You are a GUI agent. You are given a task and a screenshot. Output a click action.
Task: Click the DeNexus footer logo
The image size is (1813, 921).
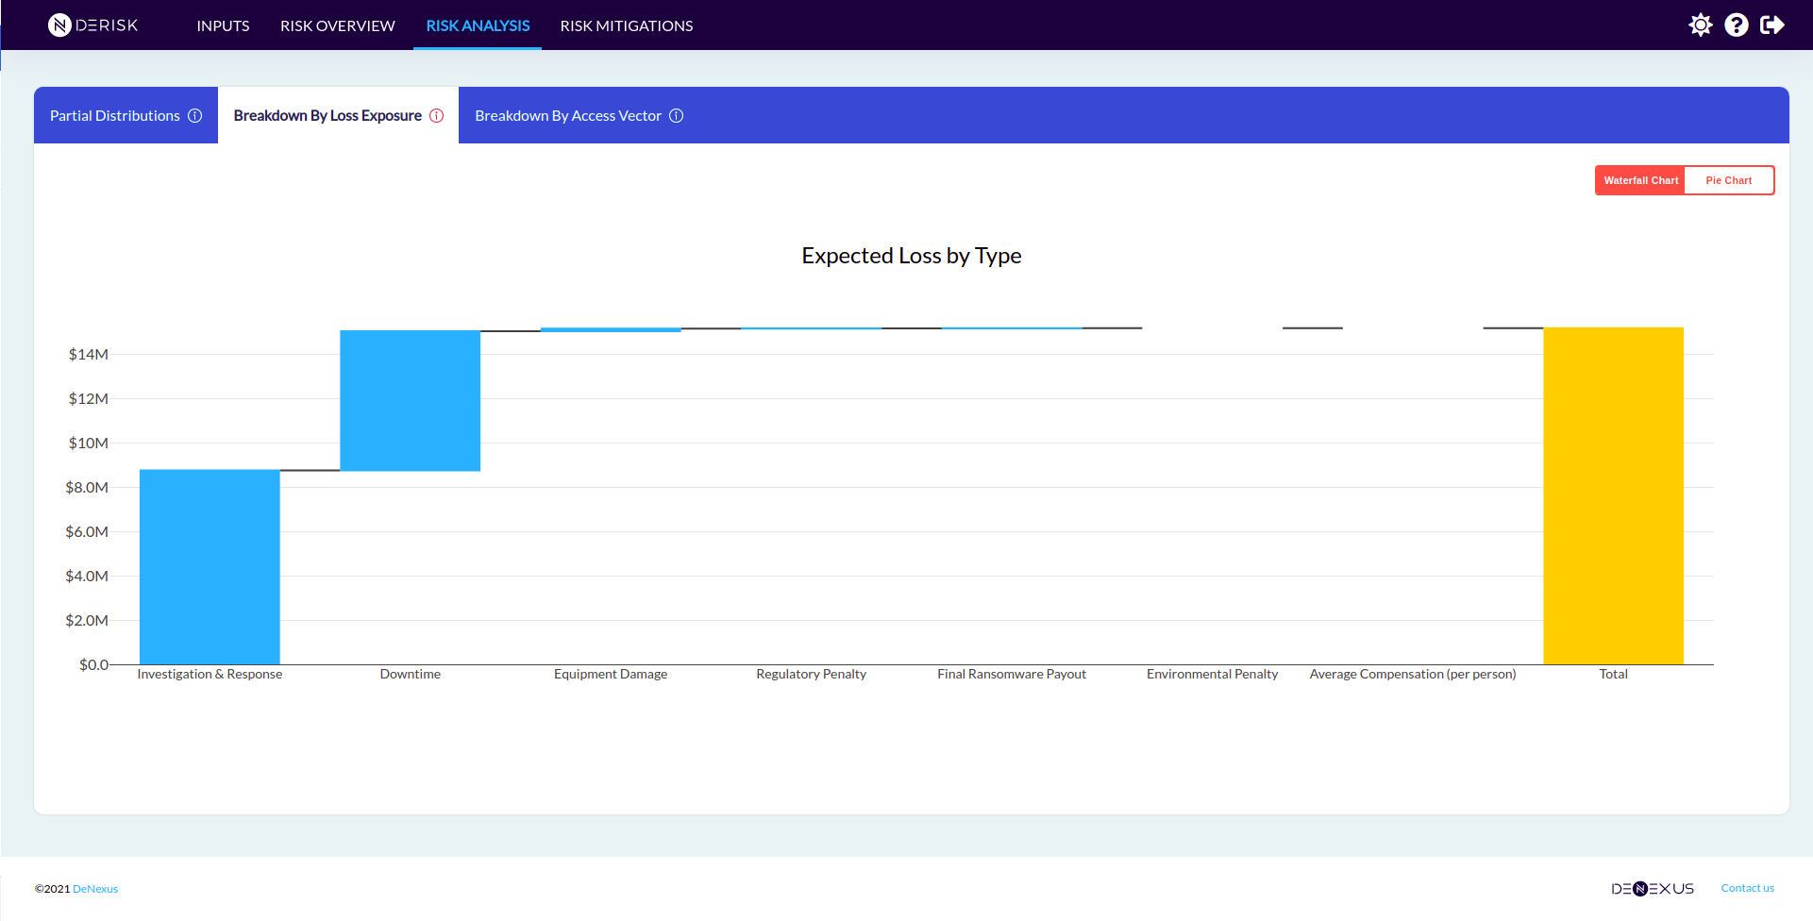(1652, 889)
